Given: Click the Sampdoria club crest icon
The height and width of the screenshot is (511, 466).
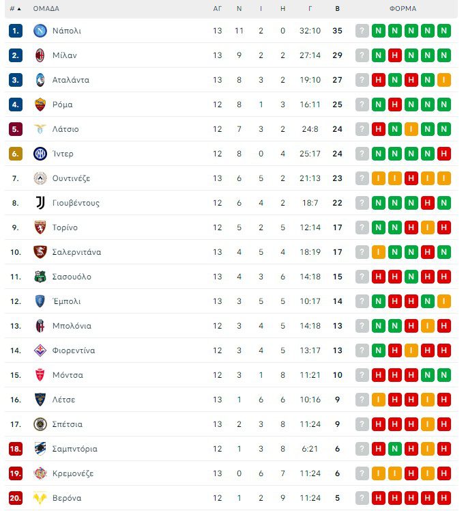Looking at the screenshot, I should tap(40, 449).
